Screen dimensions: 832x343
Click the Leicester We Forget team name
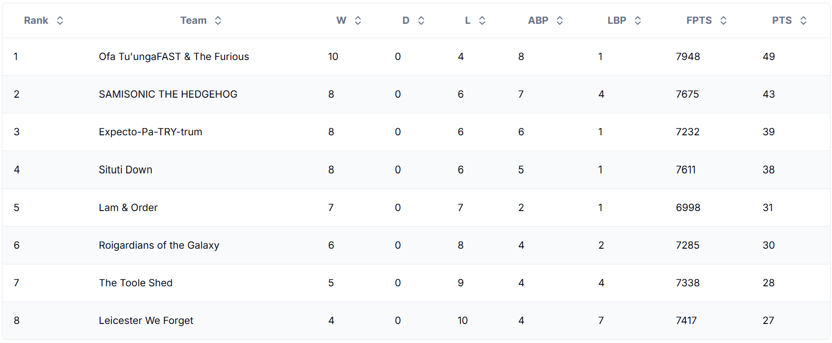point(146,321)
